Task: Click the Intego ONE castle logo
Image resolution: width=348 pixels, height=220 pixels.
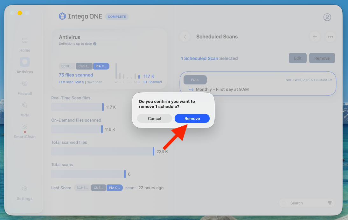Action: click(62, 17)
